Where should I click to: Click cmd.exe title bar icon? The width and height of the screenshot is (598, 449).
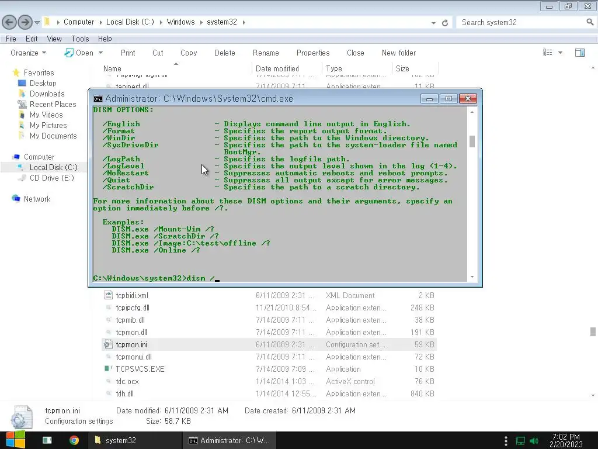coord(98,99)
